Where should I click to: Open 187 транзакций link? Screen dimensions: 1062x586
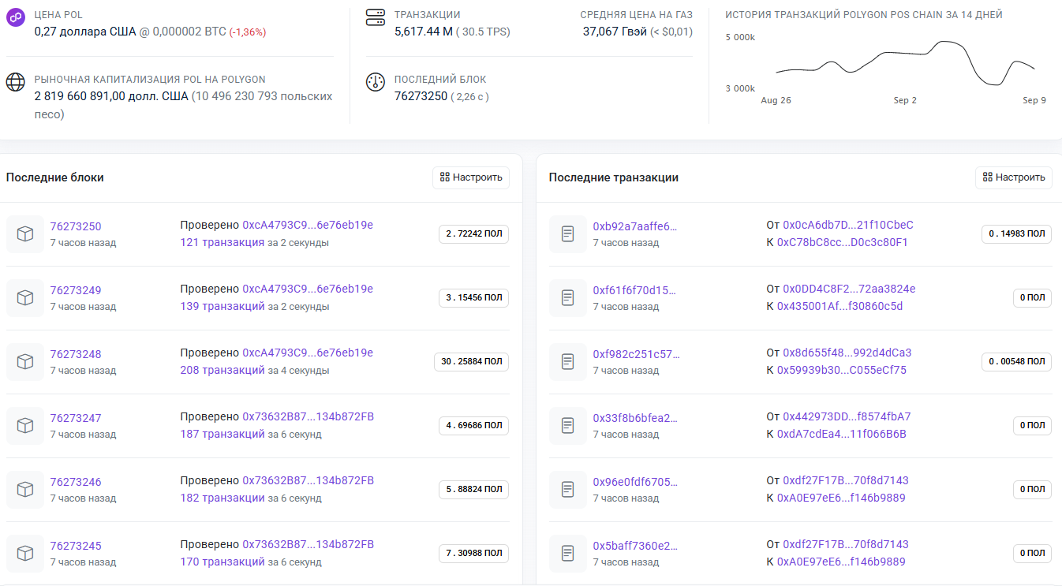tap(222, 434)
